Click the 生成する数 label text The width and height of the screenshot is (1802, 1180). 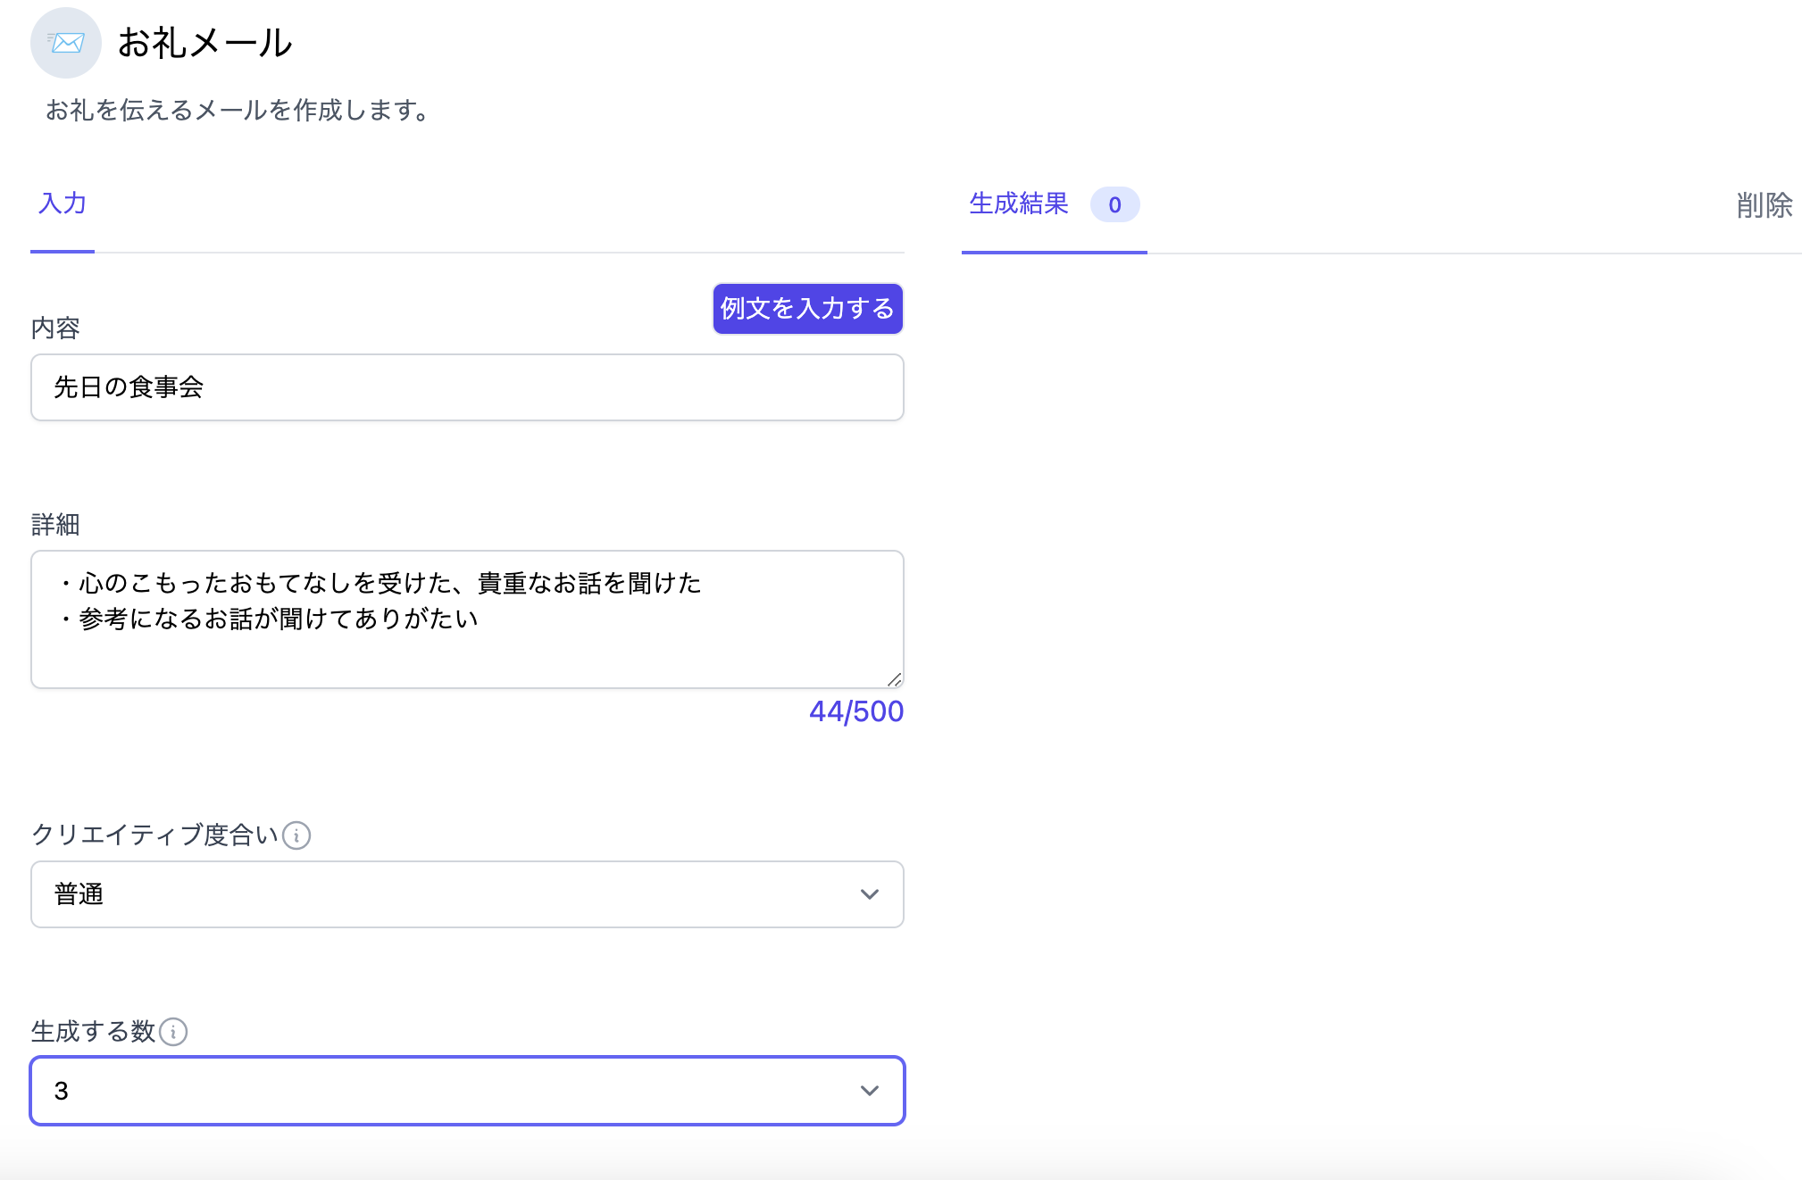coord(94,1032)
